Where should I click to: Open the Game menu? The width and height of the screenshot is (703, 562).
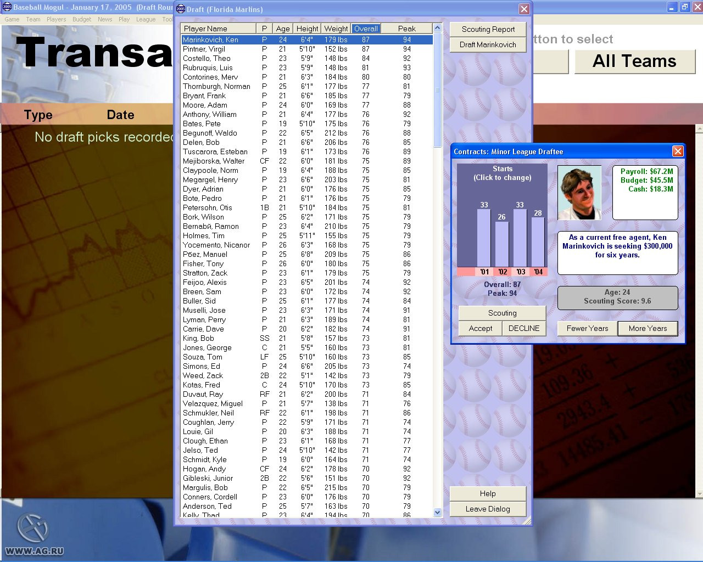tap(12, 19)
